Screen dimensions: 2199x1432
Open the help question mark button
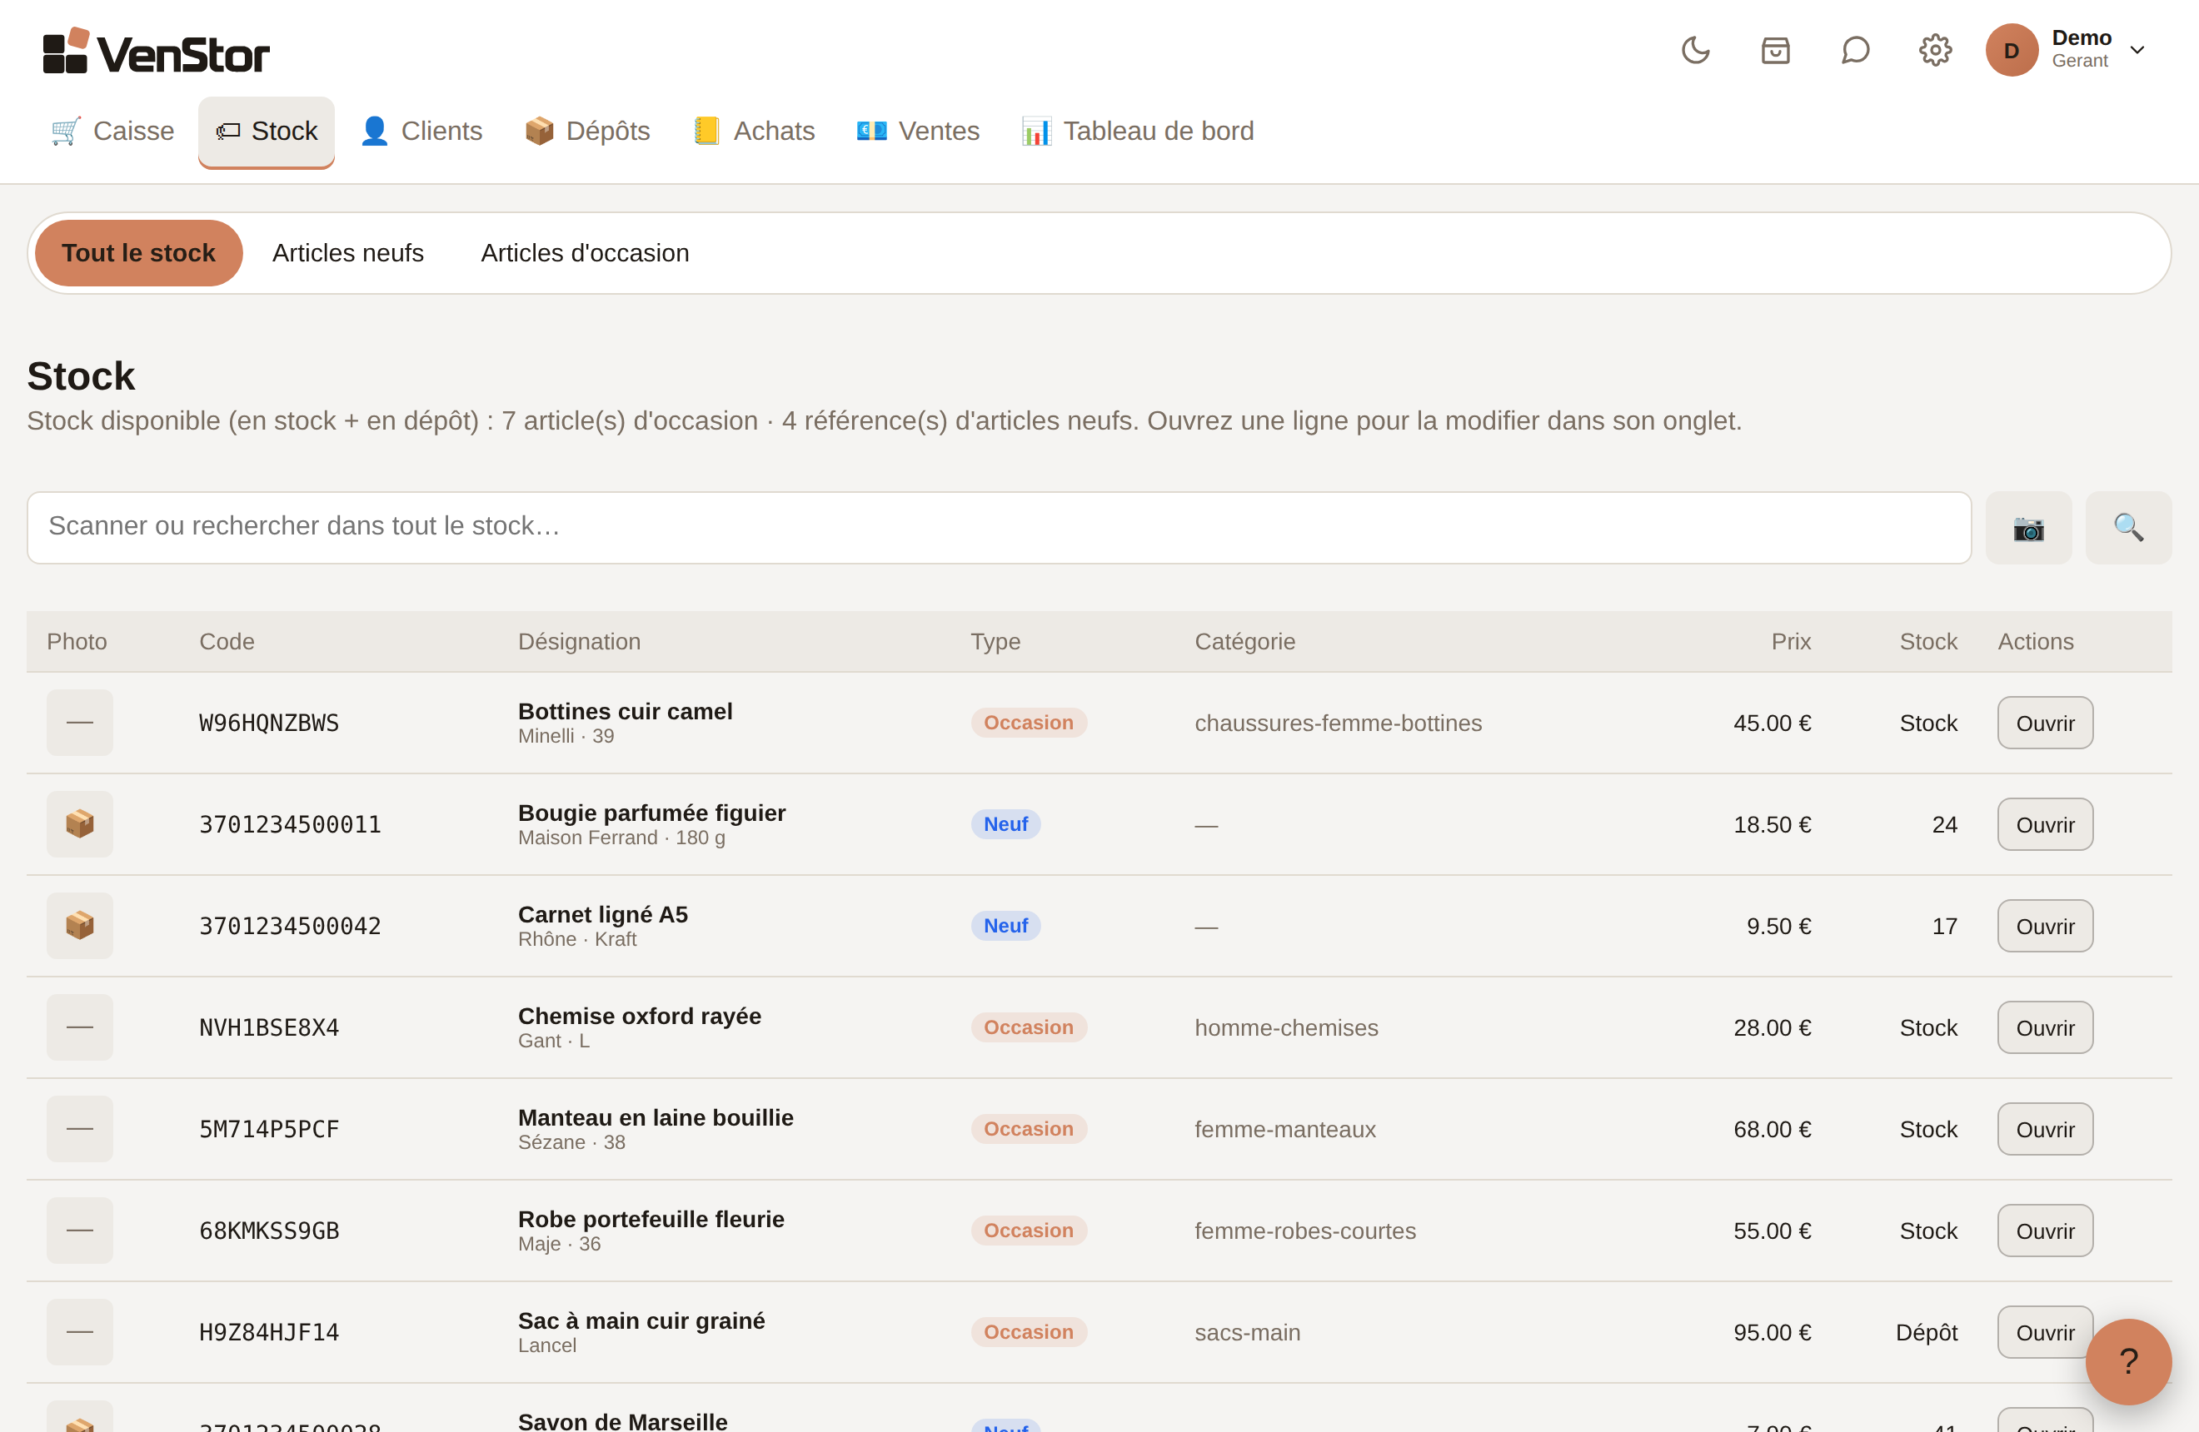(x=2129, y=1361)
